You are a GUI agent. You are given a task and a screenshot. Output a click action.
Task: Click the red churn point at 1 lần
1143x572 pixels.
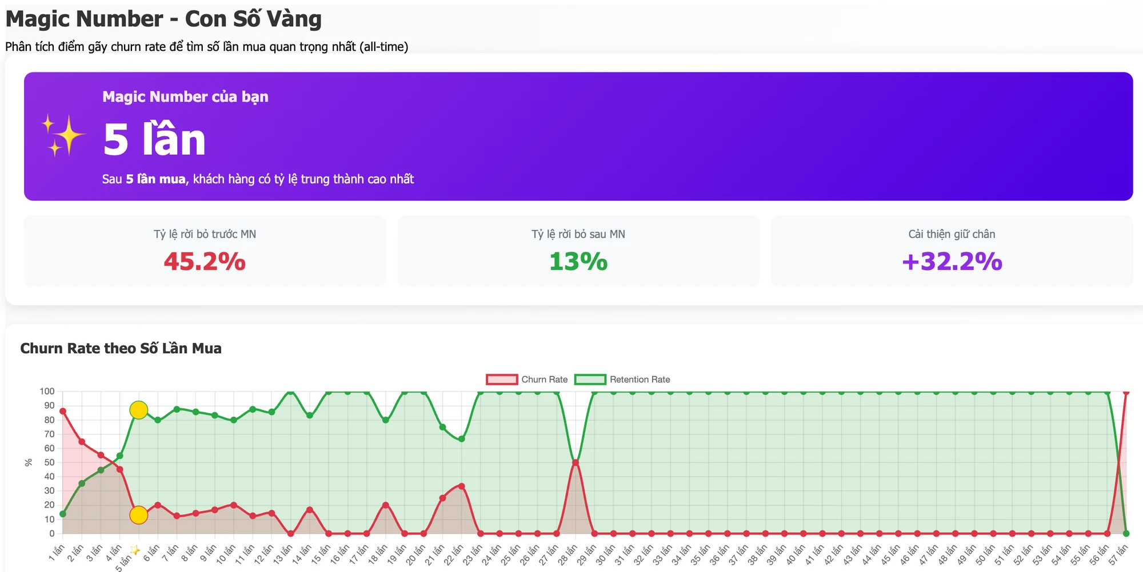[x=63, y=411]
